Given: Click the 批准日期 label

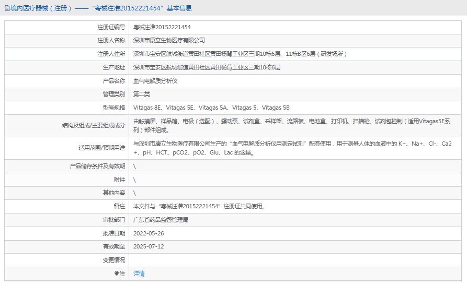Looking at the screenshot, I should 114,233.
